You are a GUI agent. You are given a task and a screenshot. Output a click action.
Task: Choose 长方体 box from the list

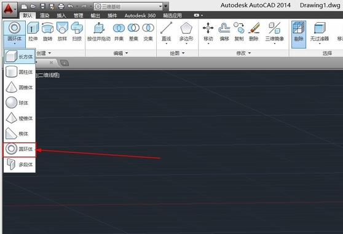pyautogui.click(x=20, y=57)
